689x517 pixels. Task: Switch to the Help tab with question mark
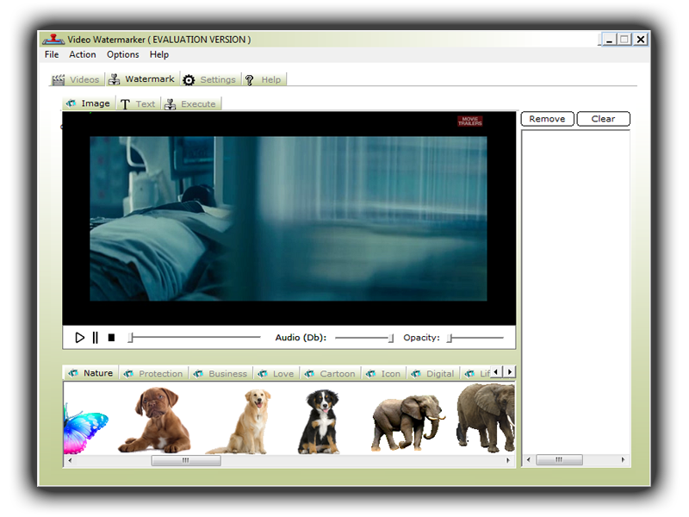[x=264, y=79]
